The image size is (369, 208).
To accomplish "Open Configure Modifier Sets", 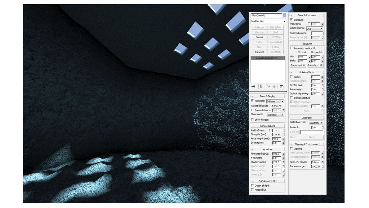I will (282, 87).
